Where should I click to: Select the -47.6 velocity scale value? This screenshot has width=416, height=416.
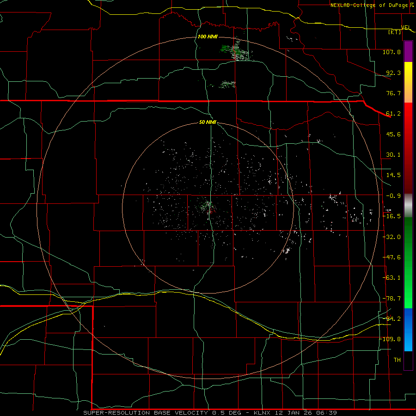[392, 257]
